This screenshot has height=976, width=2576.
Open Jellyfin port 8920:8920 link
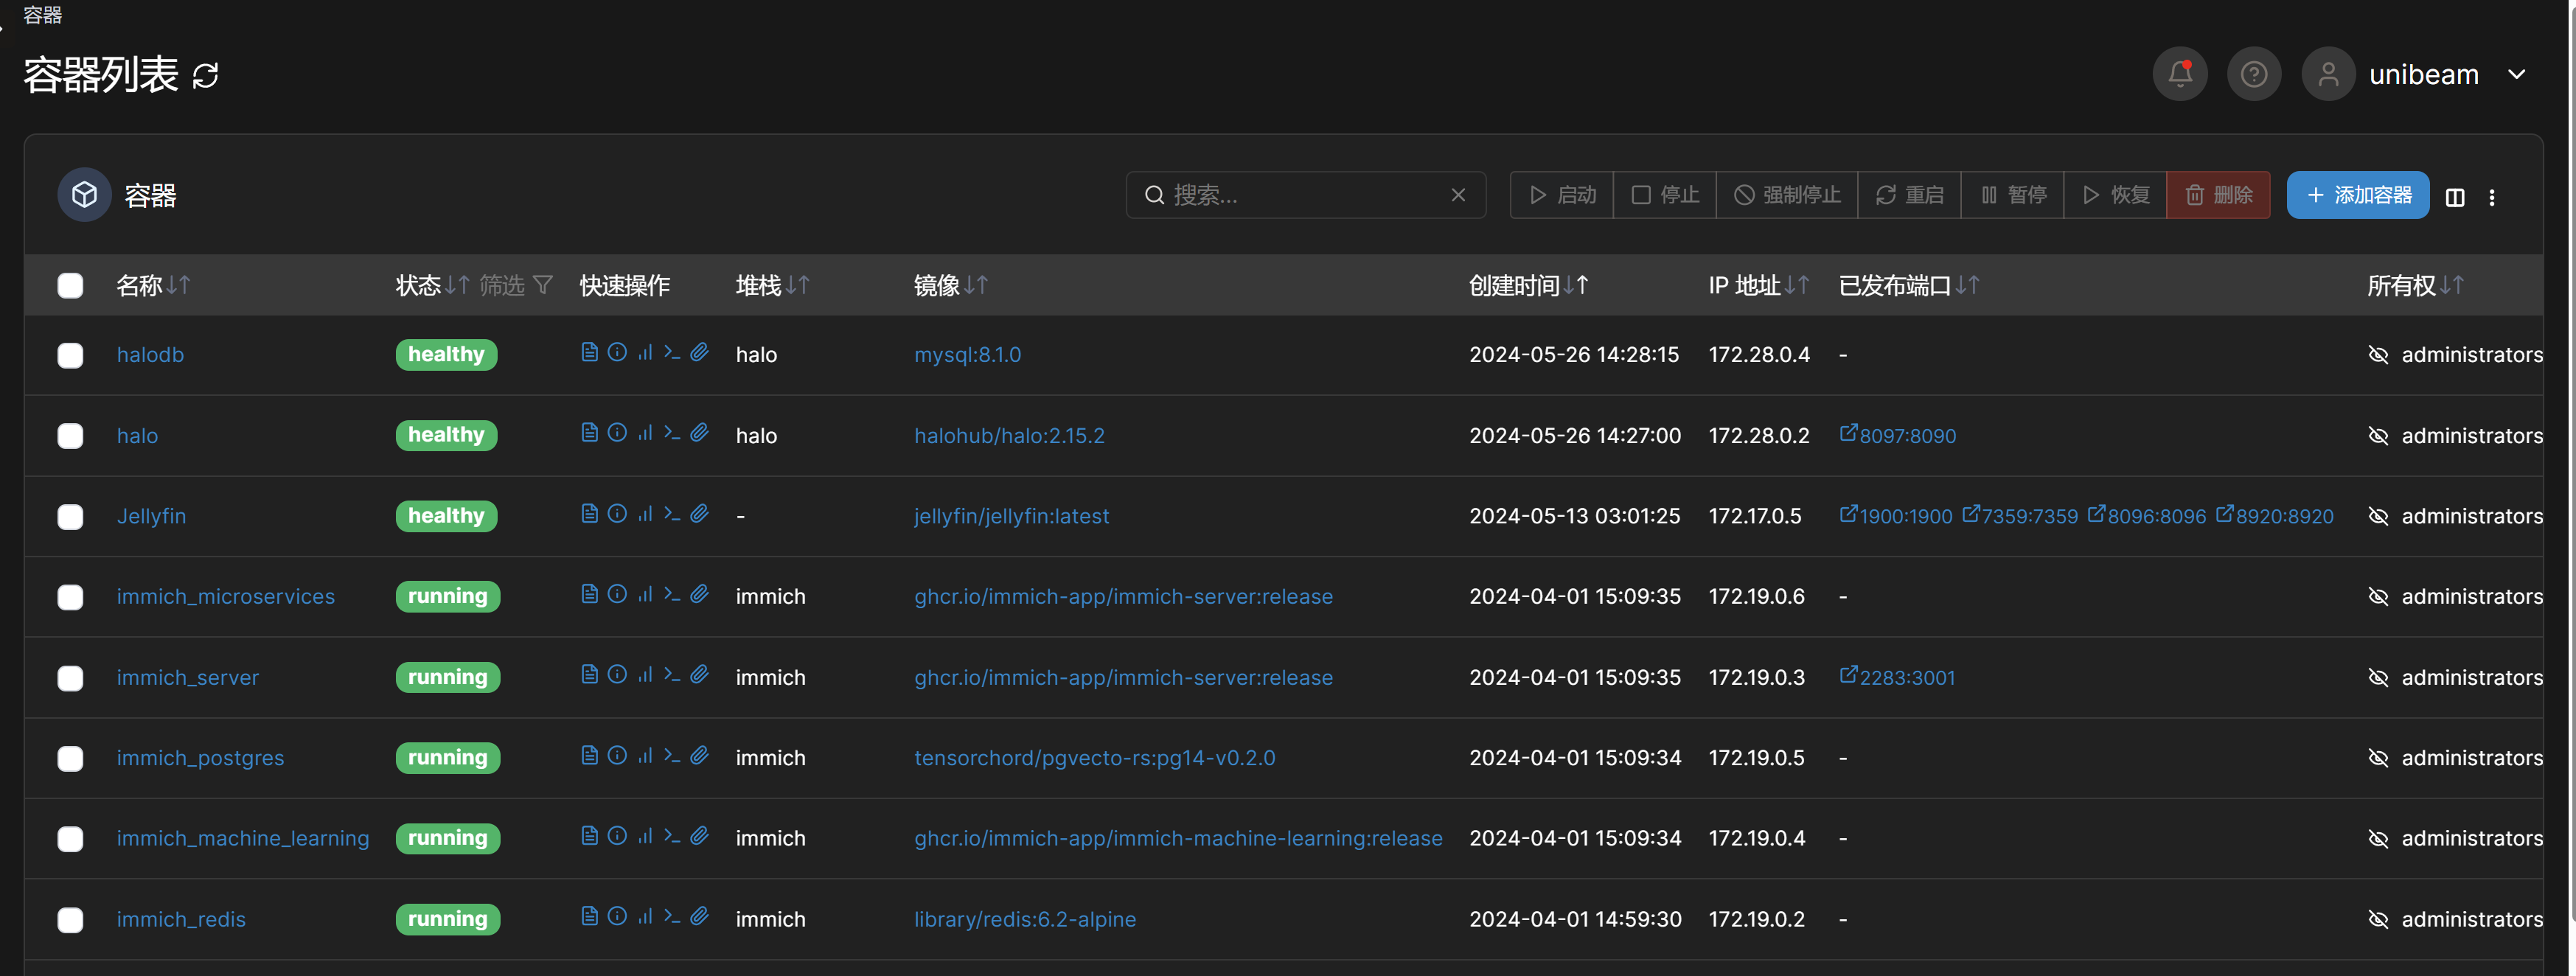point(2275,516)
